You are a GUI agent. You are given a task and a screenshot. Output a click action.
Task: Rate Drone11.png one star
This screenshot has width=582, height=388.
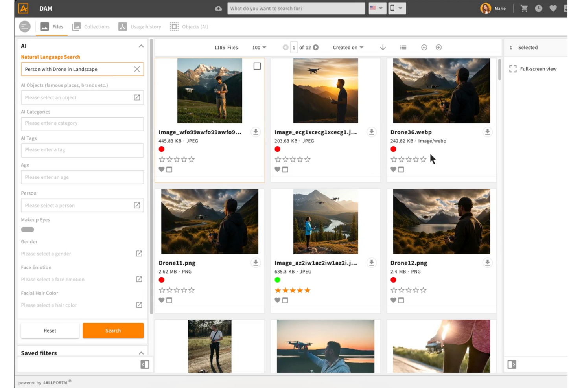[x=162, y=290]
